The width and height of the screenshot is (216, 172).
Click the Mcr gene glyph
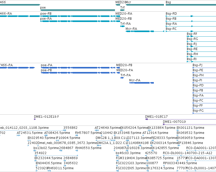tap(145, 5)
